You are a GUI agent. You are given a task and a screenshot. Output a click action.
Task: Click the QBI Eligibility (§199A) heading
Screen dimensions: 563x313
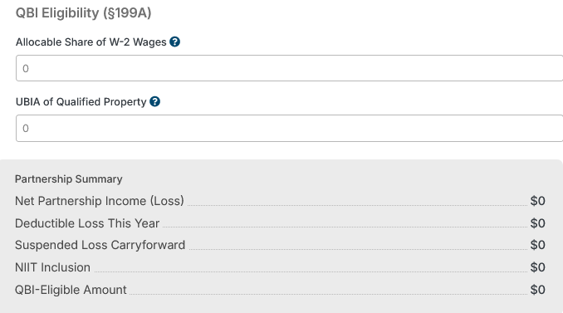tap(83, 13)
